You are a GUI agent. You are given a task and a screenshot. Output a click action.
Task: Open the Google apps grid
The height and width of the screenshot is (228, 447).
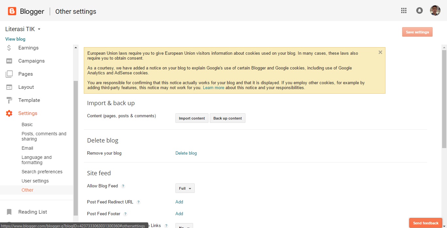(403, 10)
